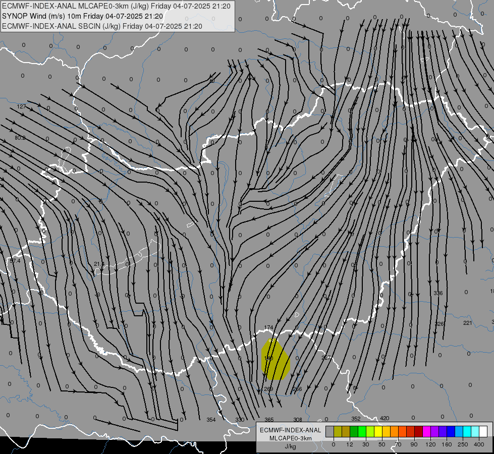Click the 'J/kg' unit label in the legend

coord(291,446)
